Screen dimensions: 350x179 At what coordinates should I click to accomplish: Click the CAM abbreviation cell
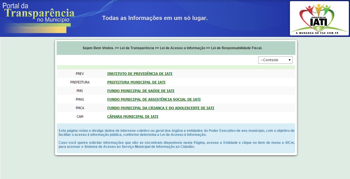80,117
